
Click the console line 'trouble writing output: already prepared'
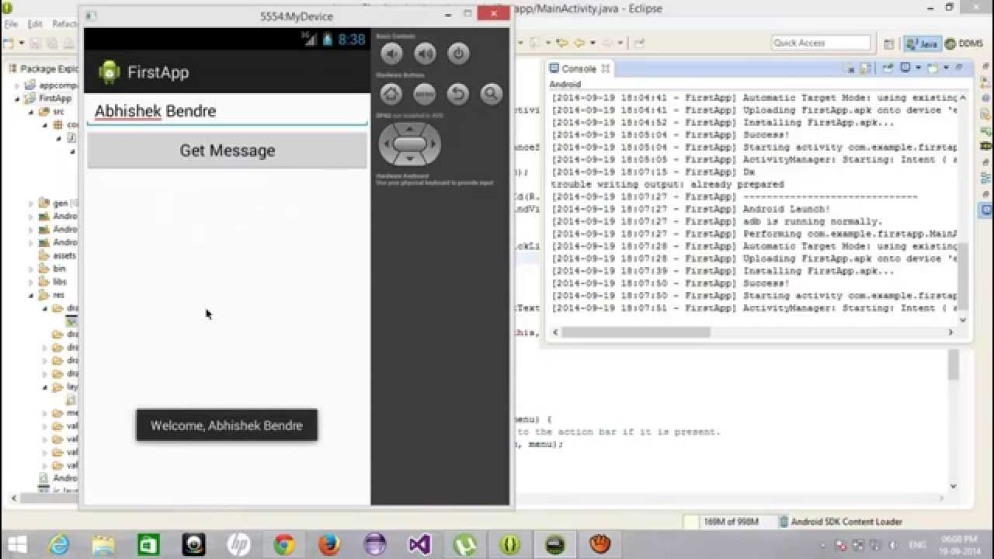tap(667, 185)
